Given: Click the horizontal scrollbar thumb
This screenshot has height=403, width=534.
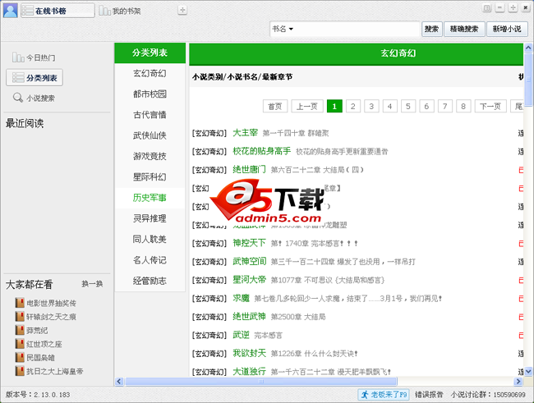Looking at the screenshot, I should tap(261, 381).
